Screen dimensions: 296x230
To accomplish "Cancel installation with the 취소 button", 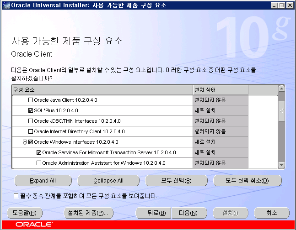I will click(x=272, y=213).
